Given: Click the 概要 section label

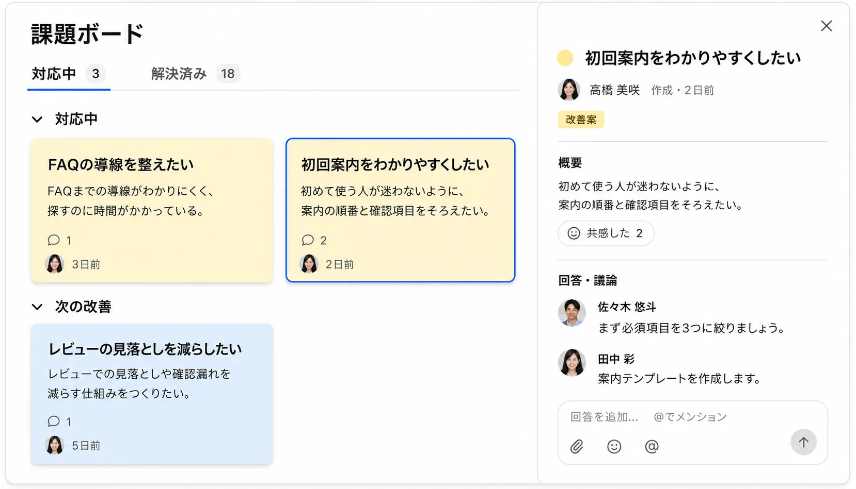Looking at the screenshot, I should 570,163.
